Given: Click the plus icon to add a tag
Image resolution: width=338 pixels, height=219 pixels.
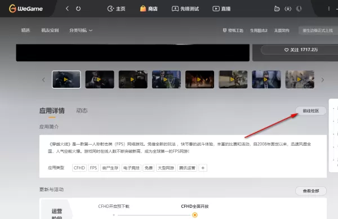Looking at the screenshot, I should point(203,168).
